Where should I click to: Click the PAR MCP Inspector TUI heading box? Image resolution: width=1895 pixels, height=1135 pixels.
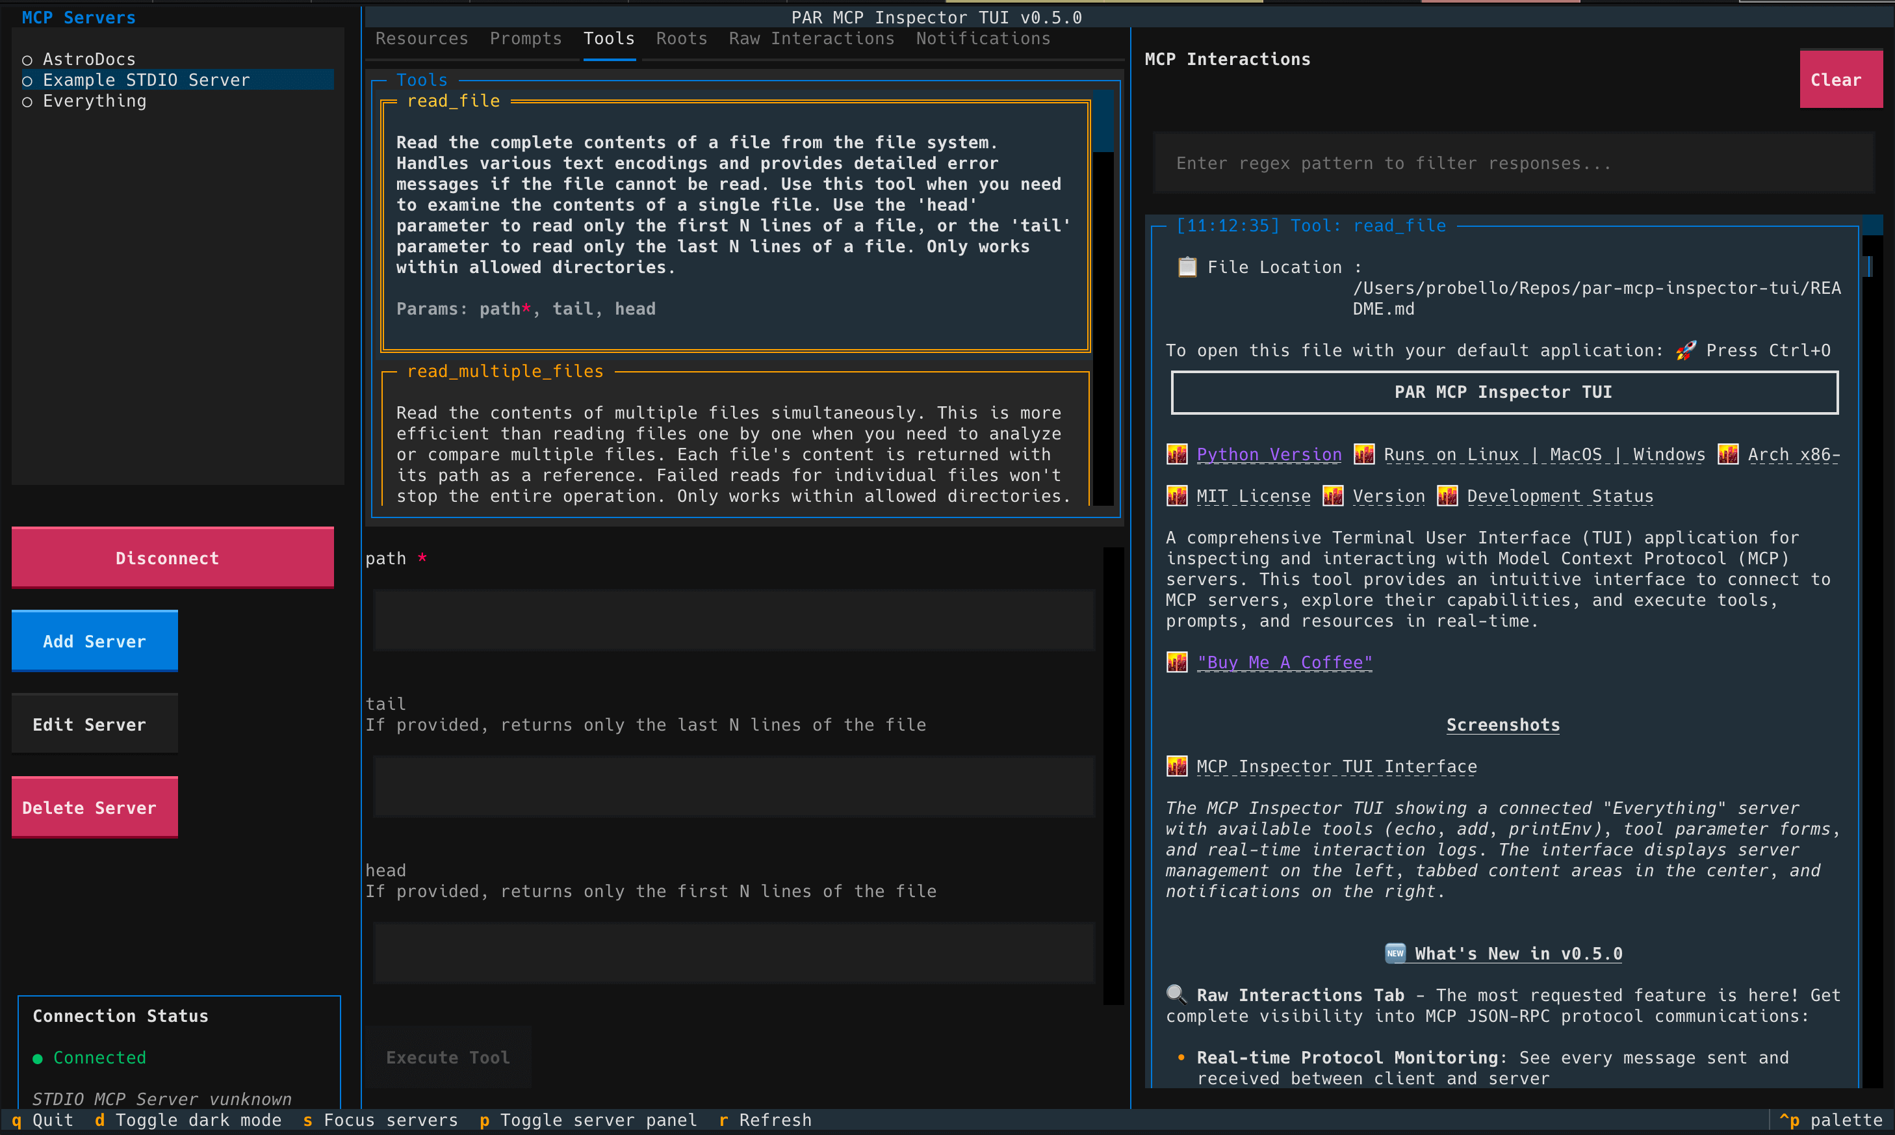click(1504, 393)
